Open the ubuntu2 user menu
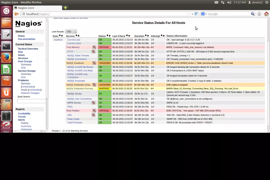The width and height of the screenshot is (270, 180). 255,3
